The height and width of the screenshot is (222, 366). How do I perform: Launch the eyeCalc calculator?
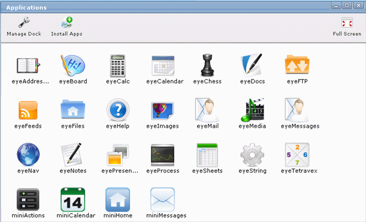[x=118, y=66]
